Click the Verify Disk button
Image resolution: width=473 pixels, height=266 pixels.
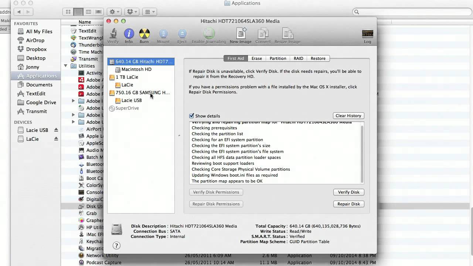point(348,192)
